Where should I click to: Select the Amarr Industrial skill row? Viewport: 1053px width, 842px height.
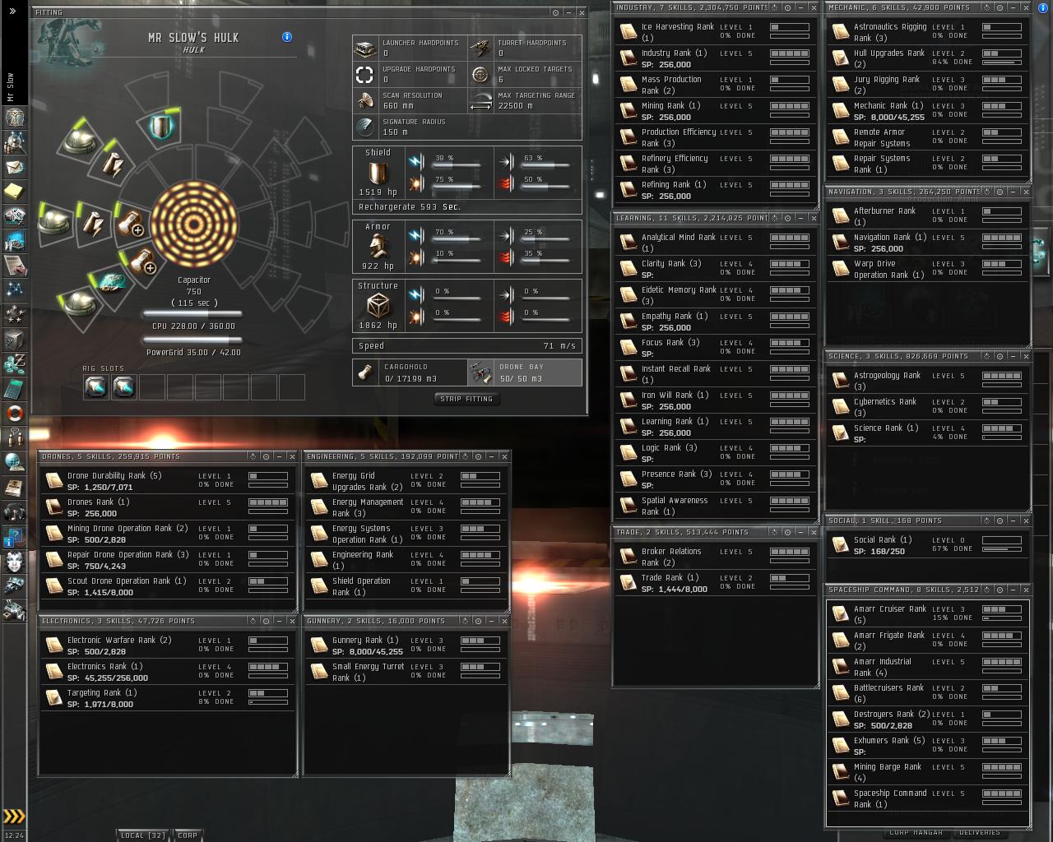928,667
